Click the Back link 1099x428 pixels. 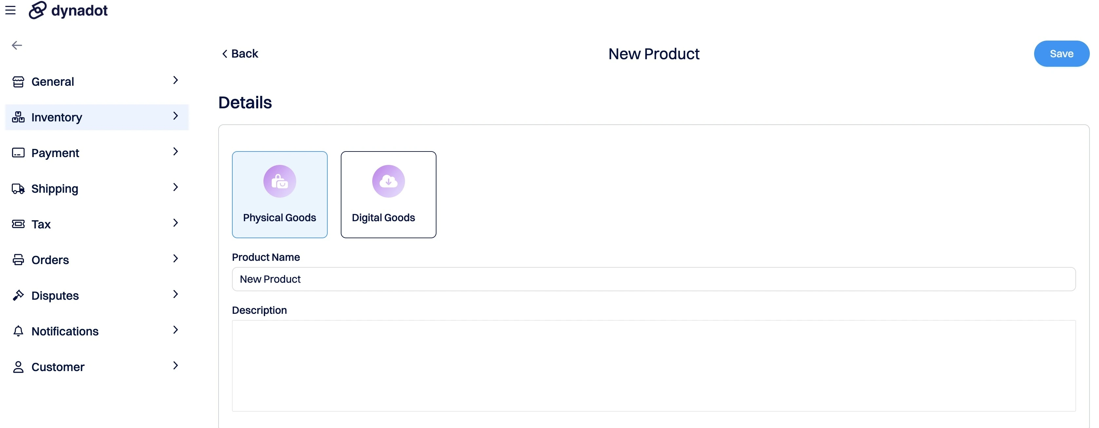coord(240,53)
